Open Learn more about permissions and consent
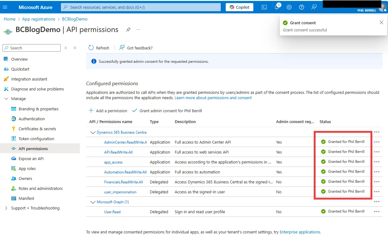This screenshot has height=239, width=388. tap(213, 98)
